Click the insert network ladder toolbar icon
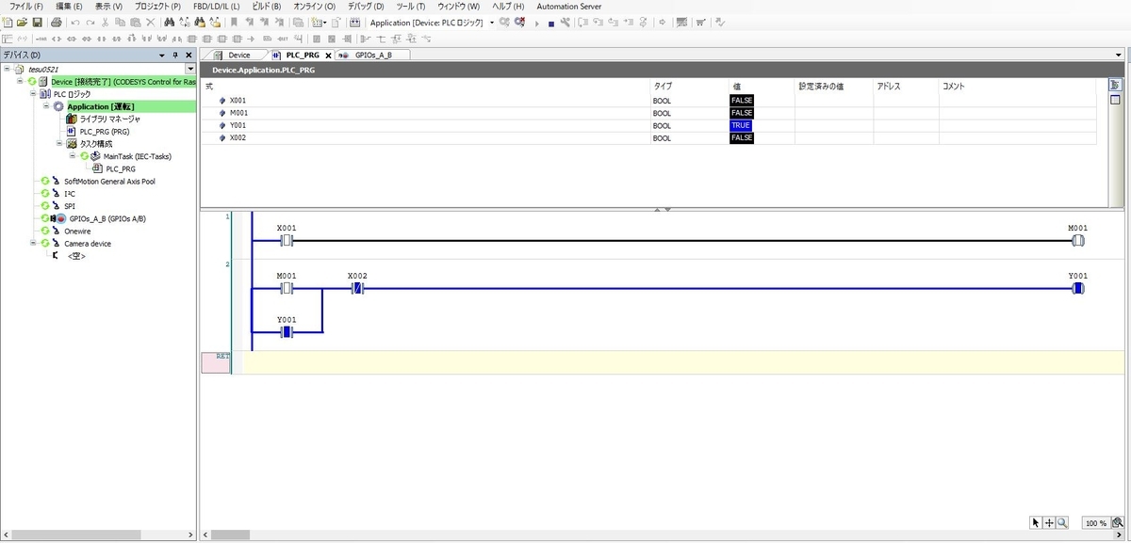Image resolution: width=1131 pixels, height=543 pixels. [x=8, y=39]
